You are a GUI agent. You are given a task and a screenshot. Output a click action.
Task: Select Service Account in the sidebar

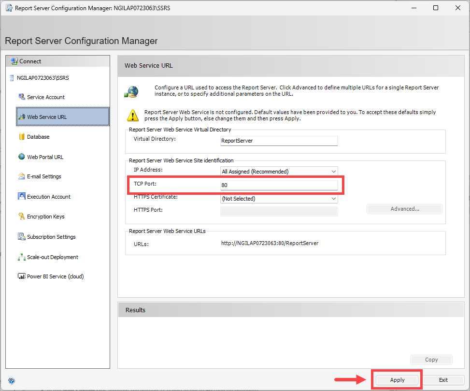click(x=46, y=97)
